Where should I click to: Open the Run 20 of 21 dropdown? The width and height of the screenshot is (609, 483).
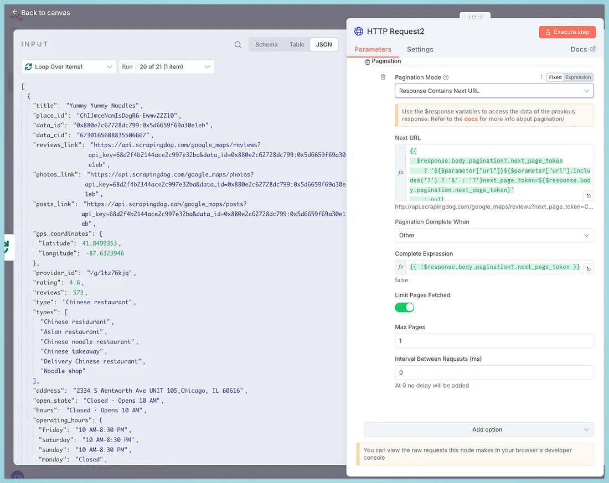tap(174, 67)
